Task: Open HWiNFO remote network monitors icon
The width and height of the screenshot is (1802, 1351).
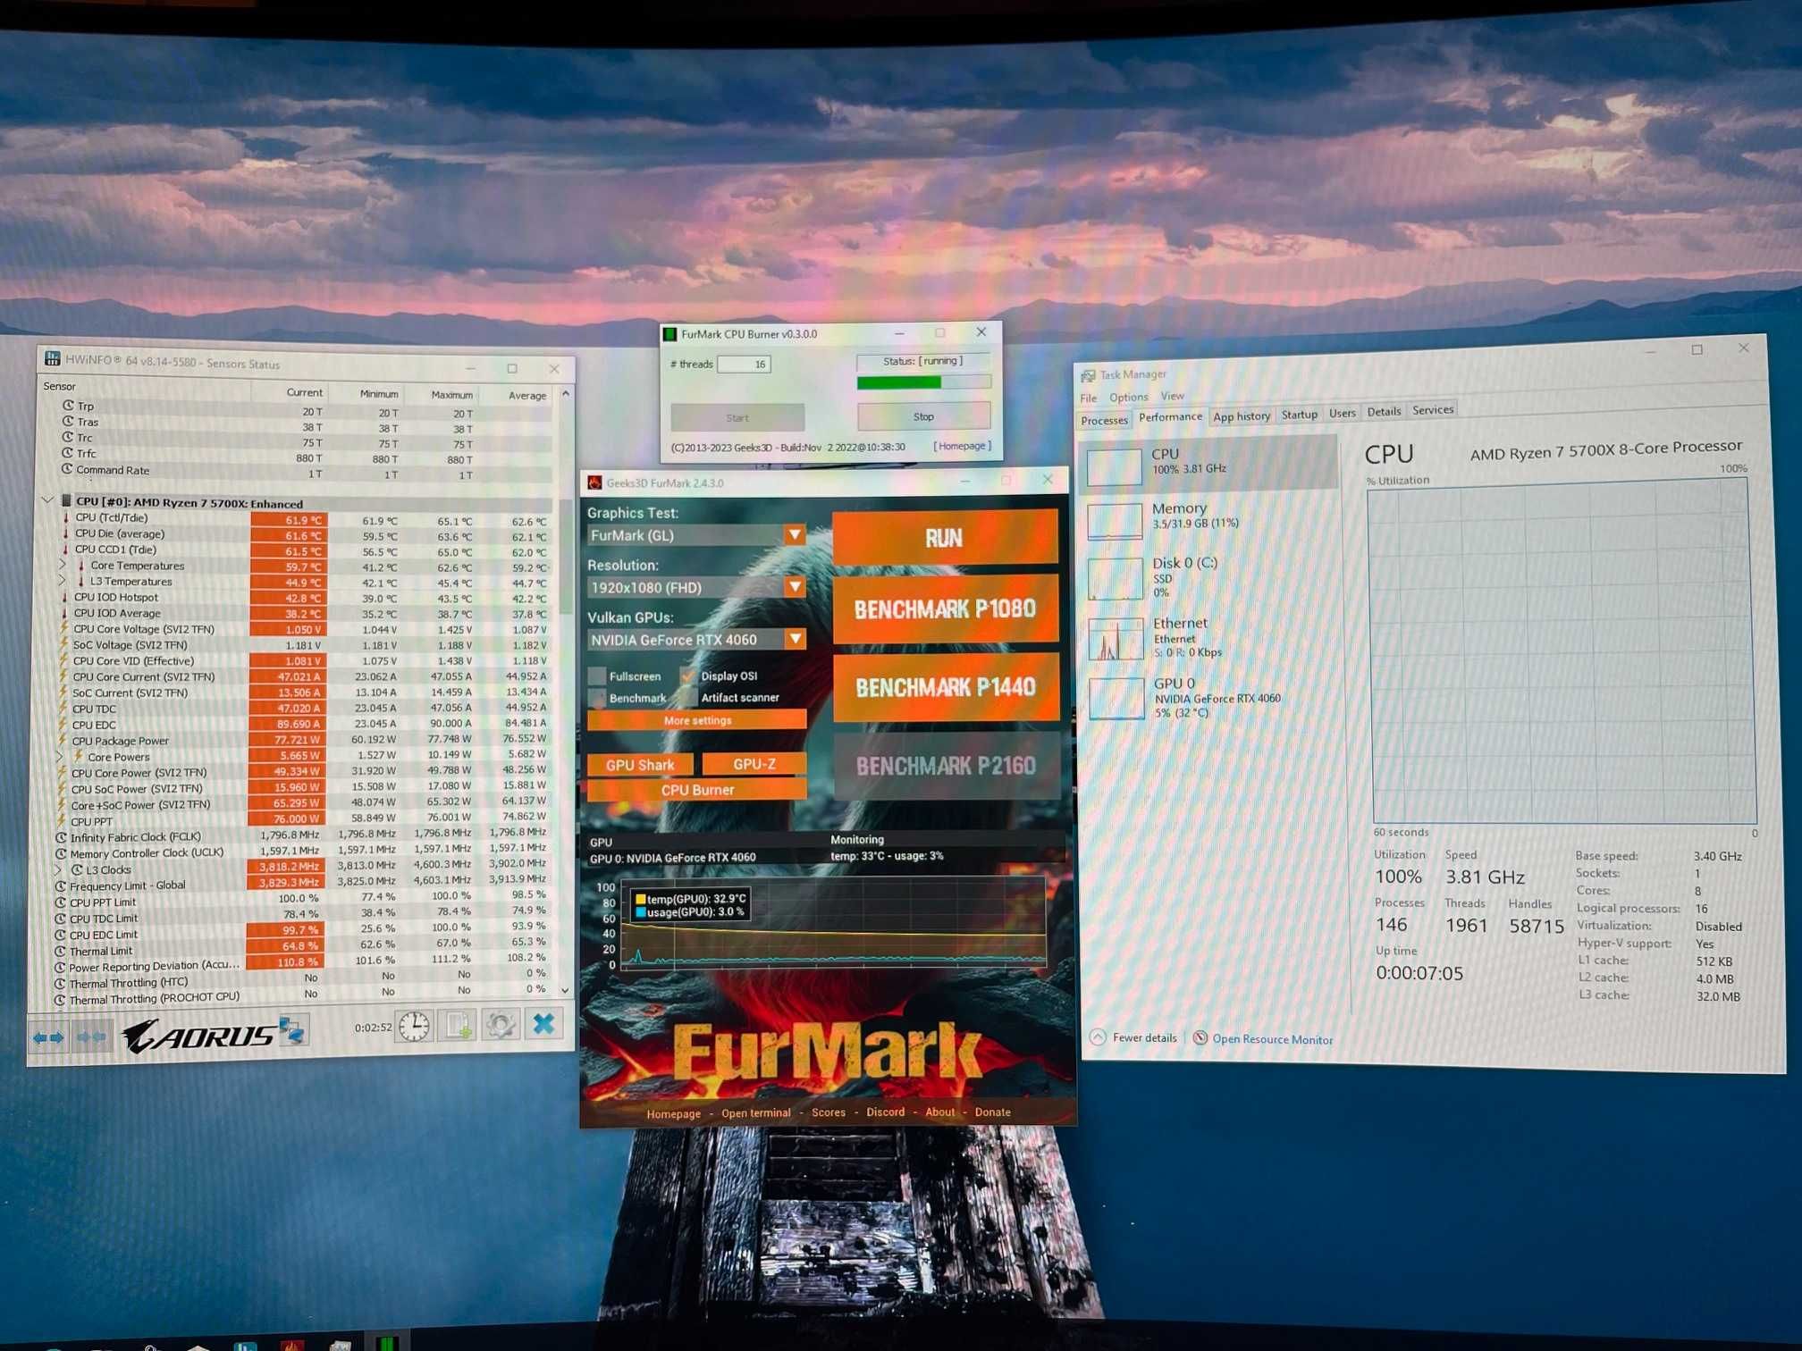Action: [293, 1030]
